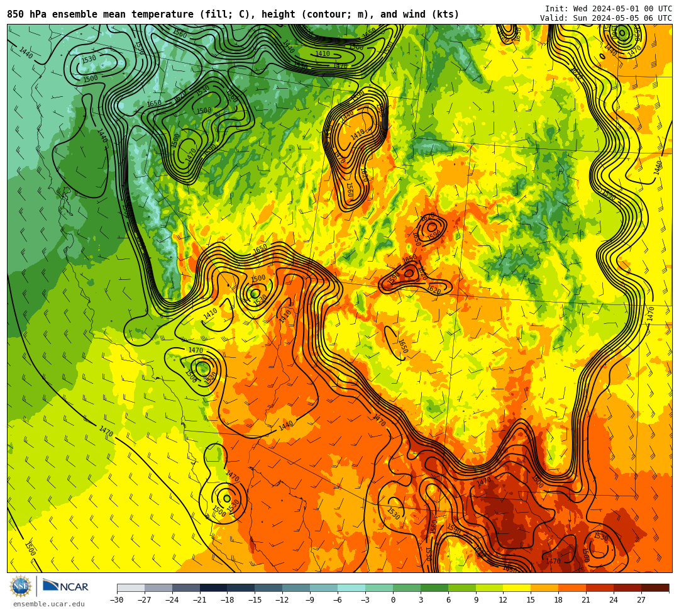The height and width of the screenshot is (612, 679).
Task: Click the 27 colorbar tick label
Action: pyautogui.click(x=641, y=600)
